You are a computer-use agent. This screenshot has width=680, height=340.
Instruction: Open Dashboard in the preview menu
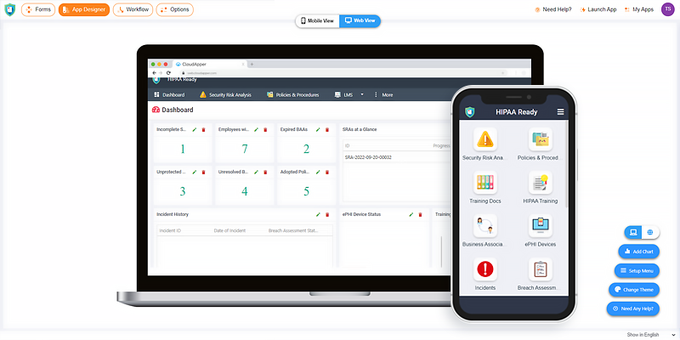(x=169, y=94)
